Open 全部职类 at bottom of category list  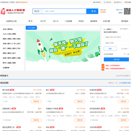[6, 68]
